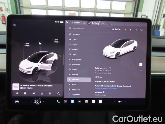
Task: Select the highlighted Software menu item
Action: click(79, 80)
